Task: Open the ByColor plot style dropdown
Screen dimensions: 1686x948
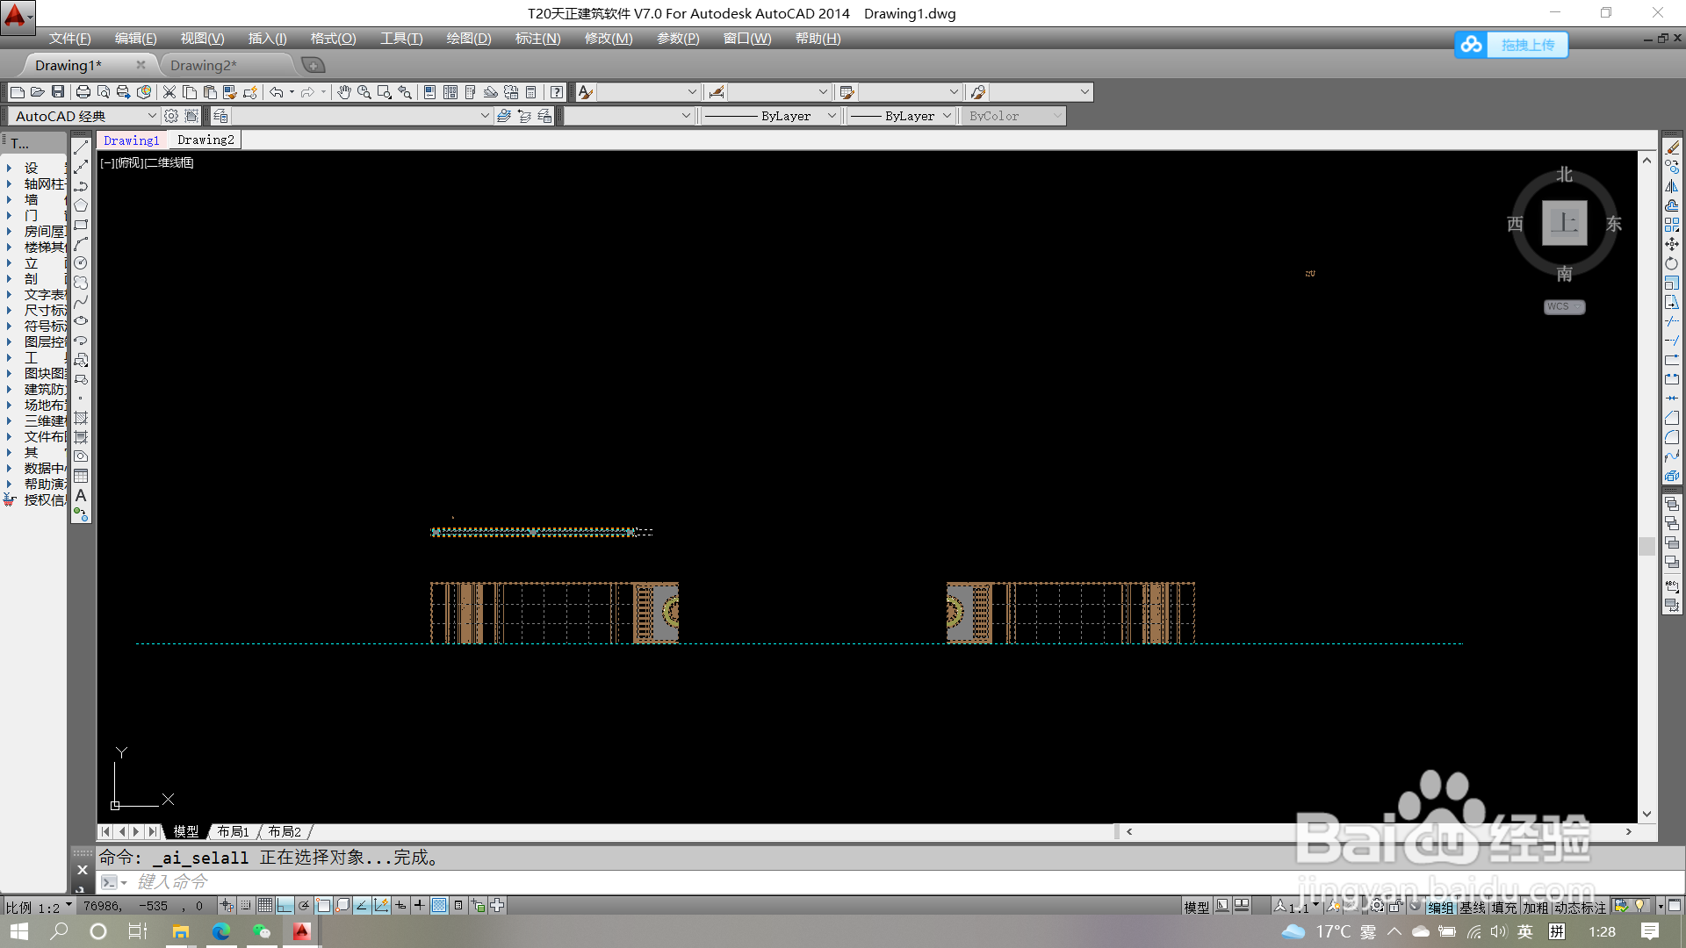Action: click(x=1014, y=116)
